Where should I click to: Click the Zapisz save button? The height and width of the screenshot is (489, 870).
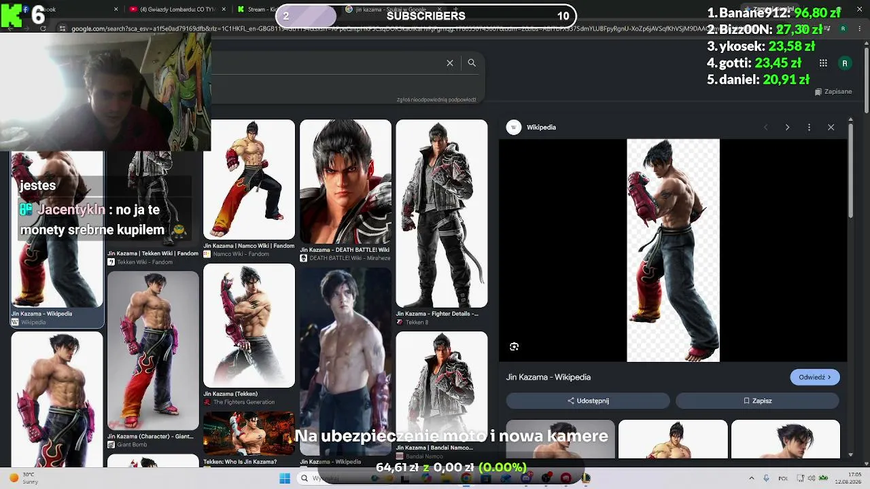click(758, 401)
